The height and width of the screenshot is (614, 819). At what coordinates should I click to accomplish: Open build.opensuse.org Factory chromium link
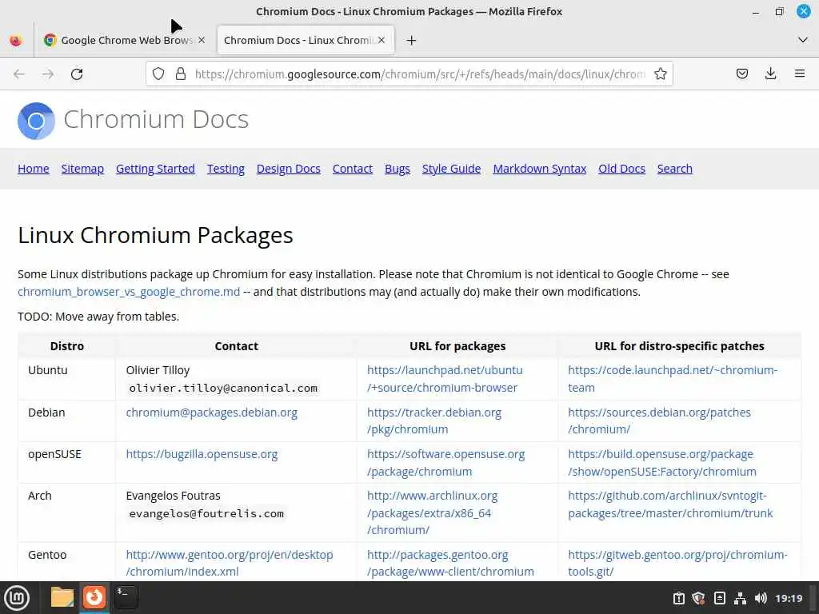[662, 463]
